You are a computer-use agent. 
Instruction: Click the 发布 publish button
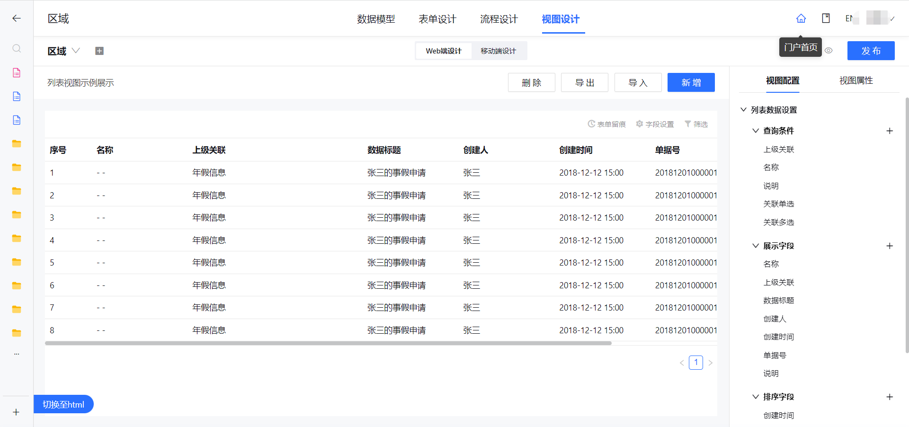click(x=871, y=51)
